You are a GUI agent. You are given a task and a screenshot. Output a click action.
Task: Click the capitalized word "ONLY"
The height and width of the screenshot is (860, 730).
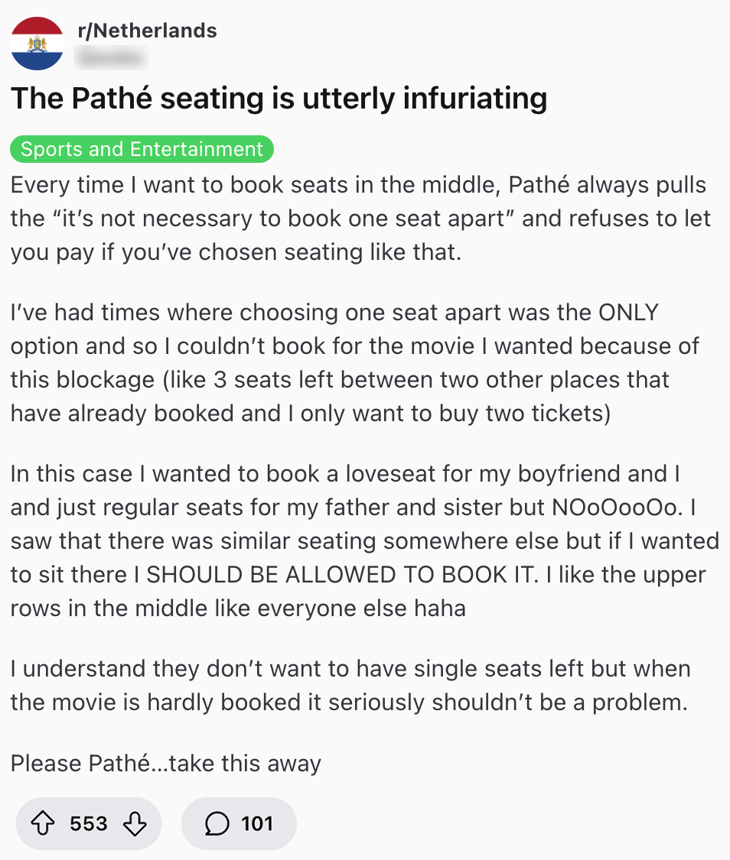(627, 313)
